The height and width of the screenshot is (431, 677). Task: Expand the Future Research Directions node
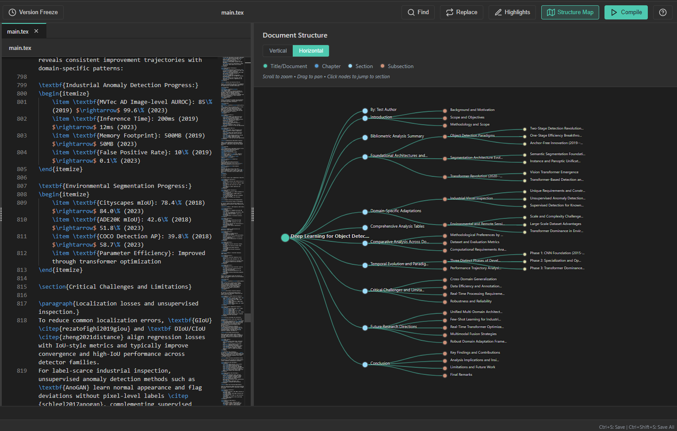[365, 328]
